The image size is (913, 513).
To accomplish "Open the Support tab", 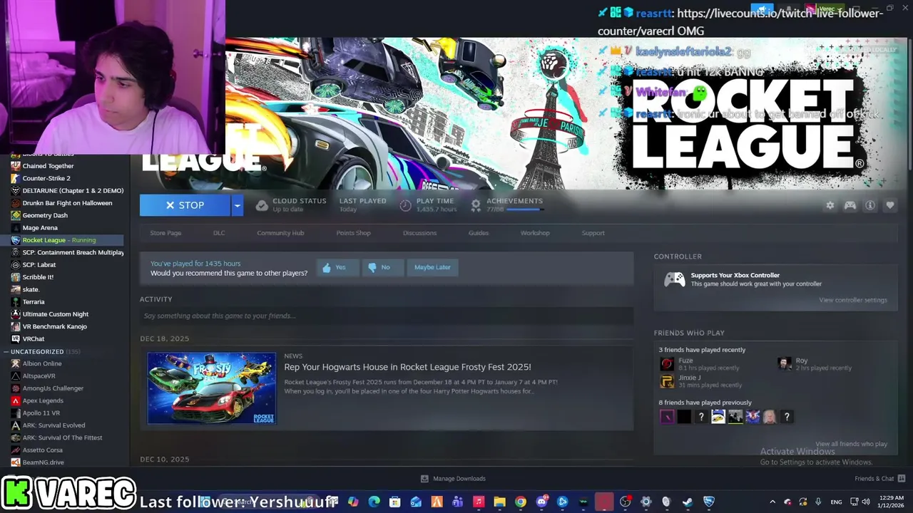I will tap(593, 233).
